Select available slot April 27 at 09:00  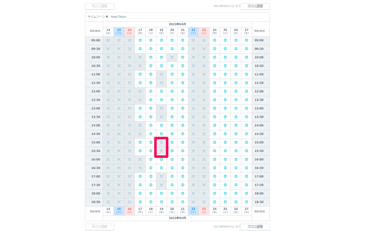pyautogui.click(x=246, y=40)
